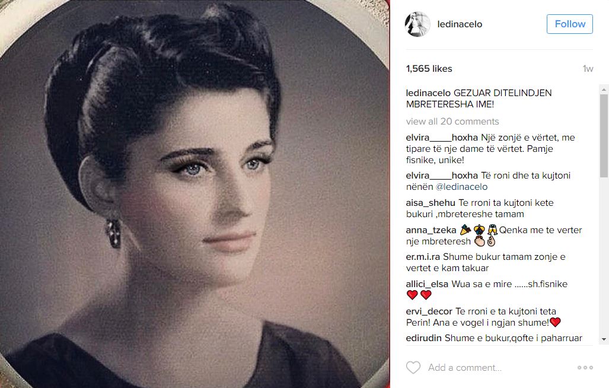
Task: Open ledinacelo username at top
Action: pos(460,24)
